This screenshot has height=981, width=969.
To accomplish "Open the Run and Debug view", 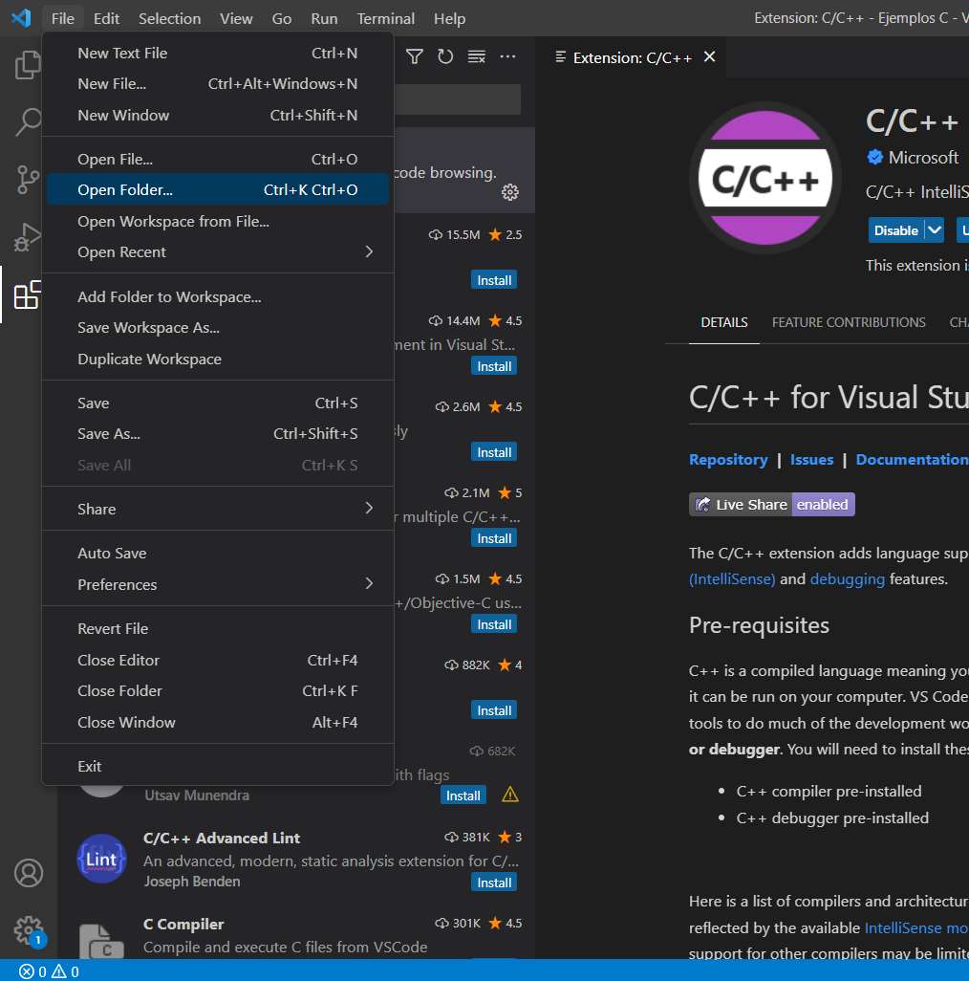I will [28, 237].
